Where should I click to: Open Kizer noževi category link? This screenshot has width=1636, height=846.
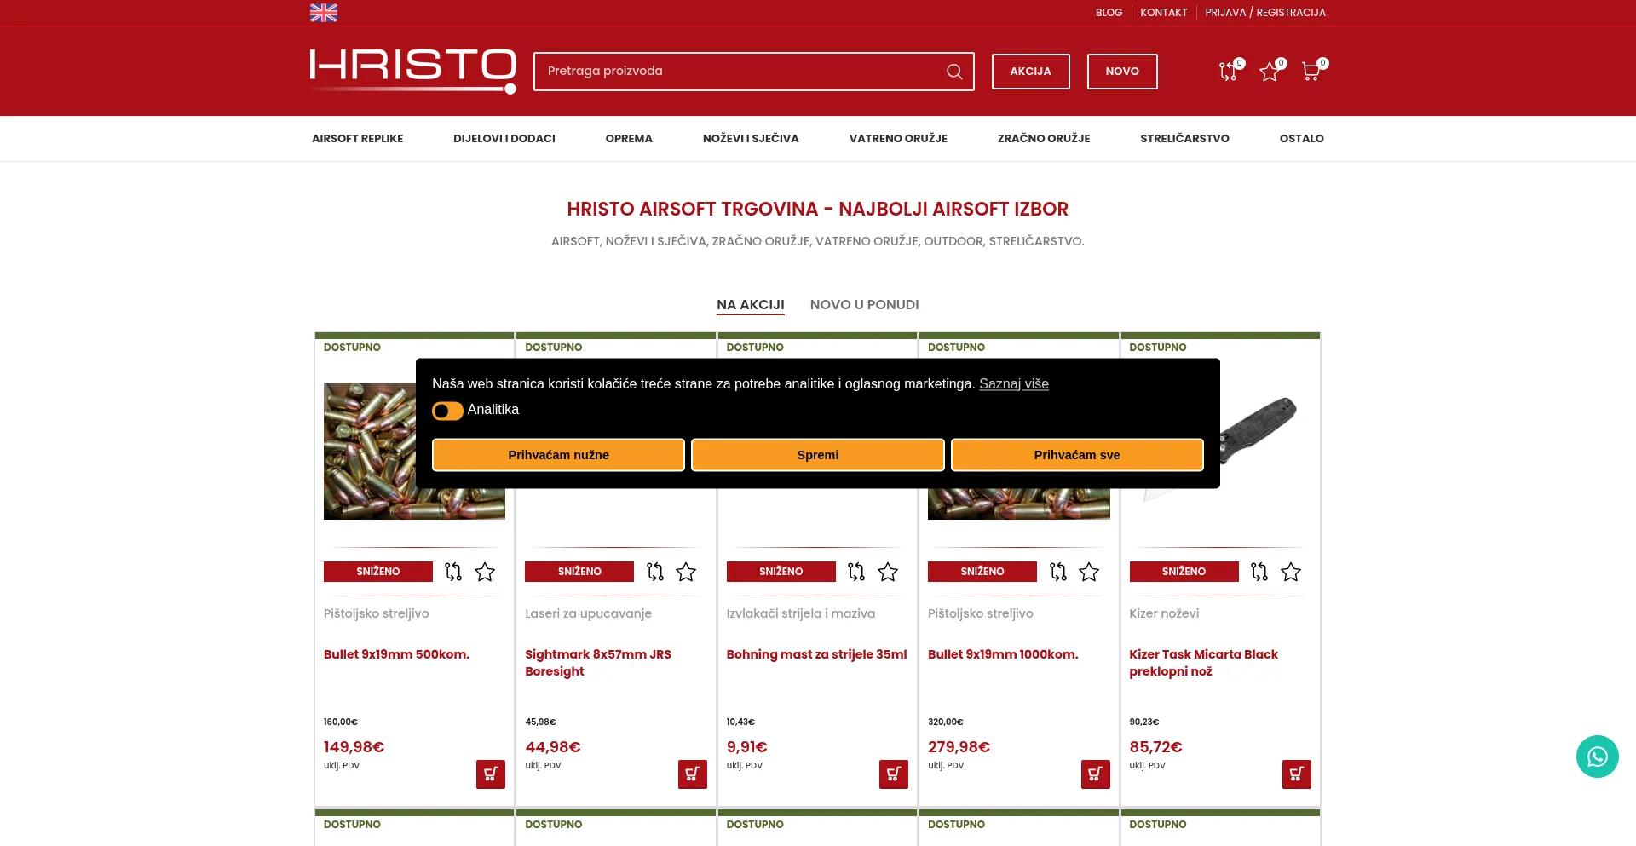[1164, 613]
